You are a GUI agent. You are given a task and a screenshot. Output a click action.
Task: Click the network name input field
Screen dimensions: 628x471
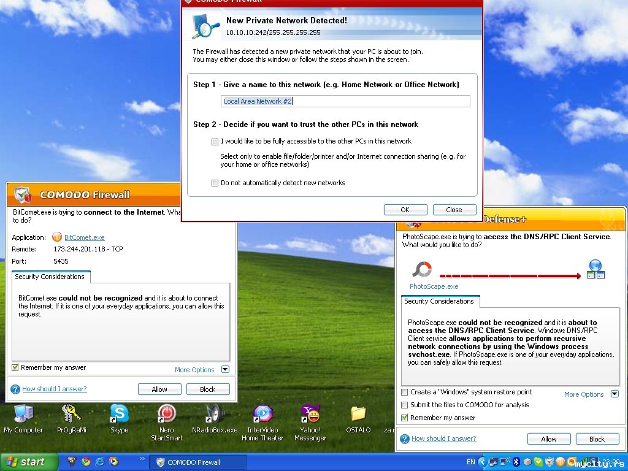point(345,101)
